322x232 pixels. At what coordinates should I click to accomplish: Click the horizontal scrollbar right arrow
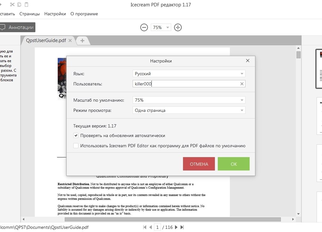pyautogui.click(x=293, y=219)
